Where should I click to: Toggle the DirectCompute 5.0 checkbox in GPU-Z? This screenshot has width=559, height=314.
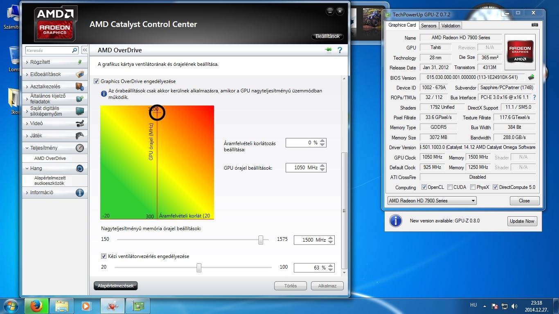[495, 187]
